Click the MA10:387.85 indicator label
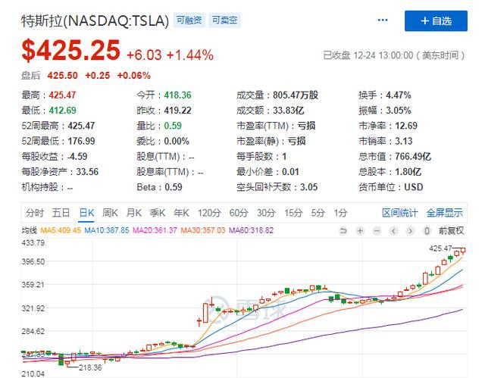This screenshot has width=485, height=378. click(x=107, y=230)
